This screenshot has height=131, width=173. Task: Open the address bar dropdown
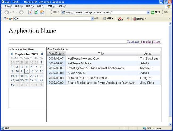pos(148,12)
